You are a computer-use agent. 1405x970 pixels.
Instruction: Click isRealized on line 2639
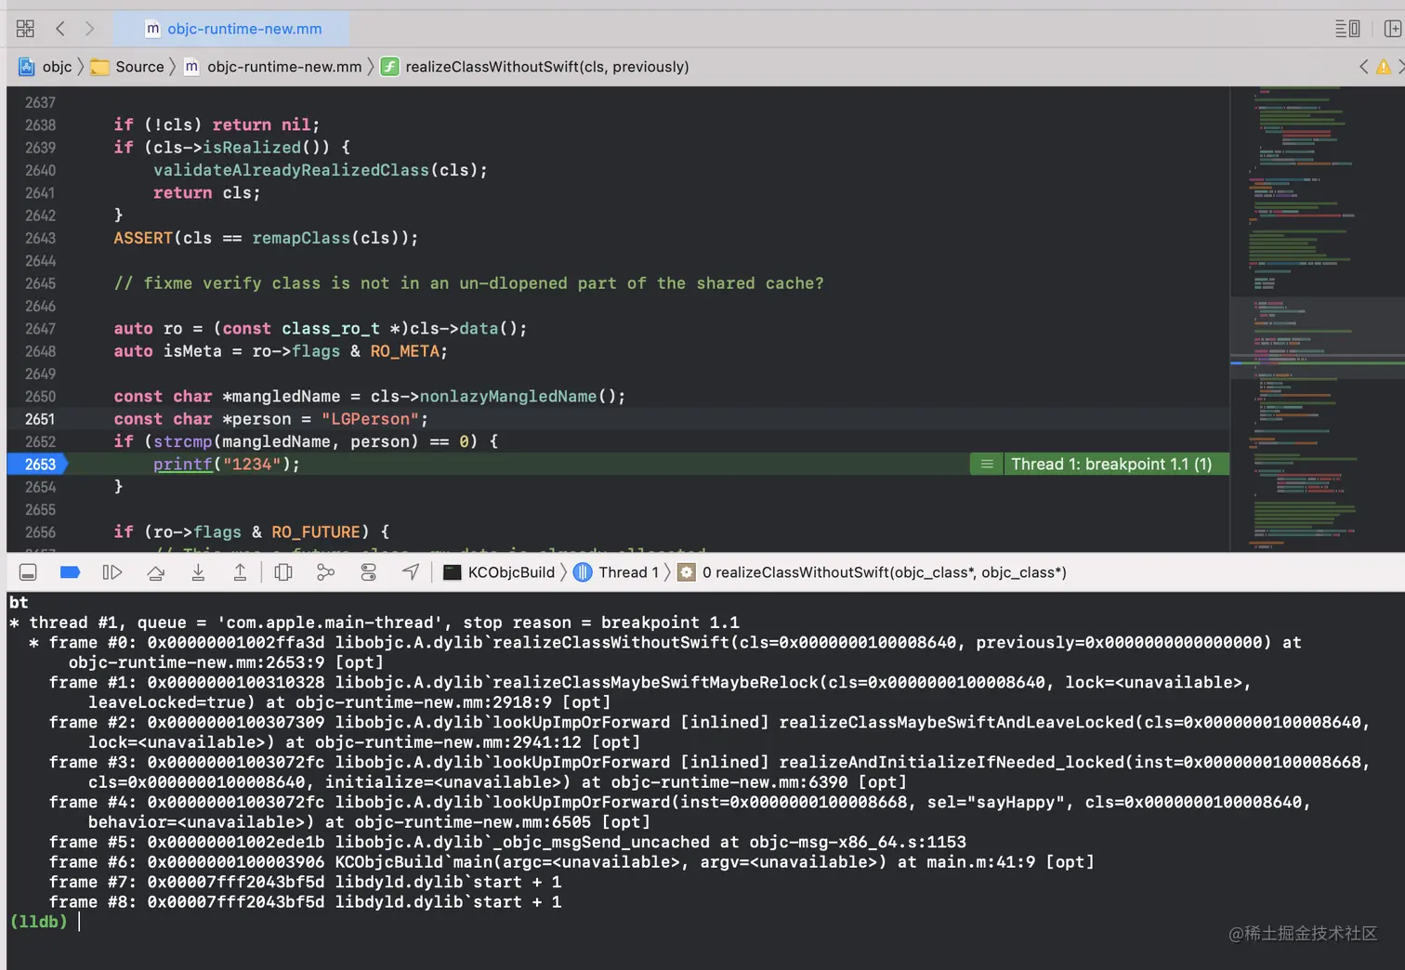[x=252, y=148]
